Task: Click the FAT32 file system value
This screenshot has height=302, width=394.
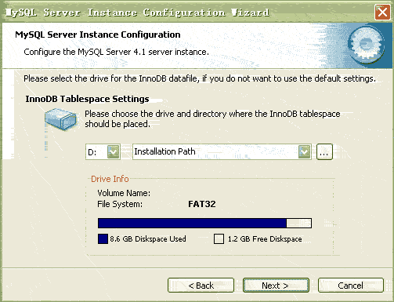Action: point(202,204)
